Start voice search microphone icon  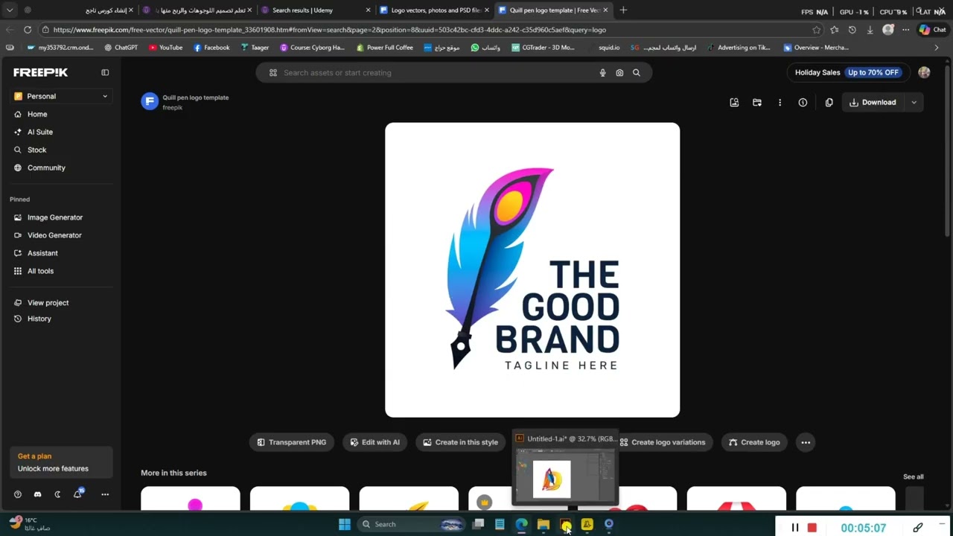pos(602,73)
